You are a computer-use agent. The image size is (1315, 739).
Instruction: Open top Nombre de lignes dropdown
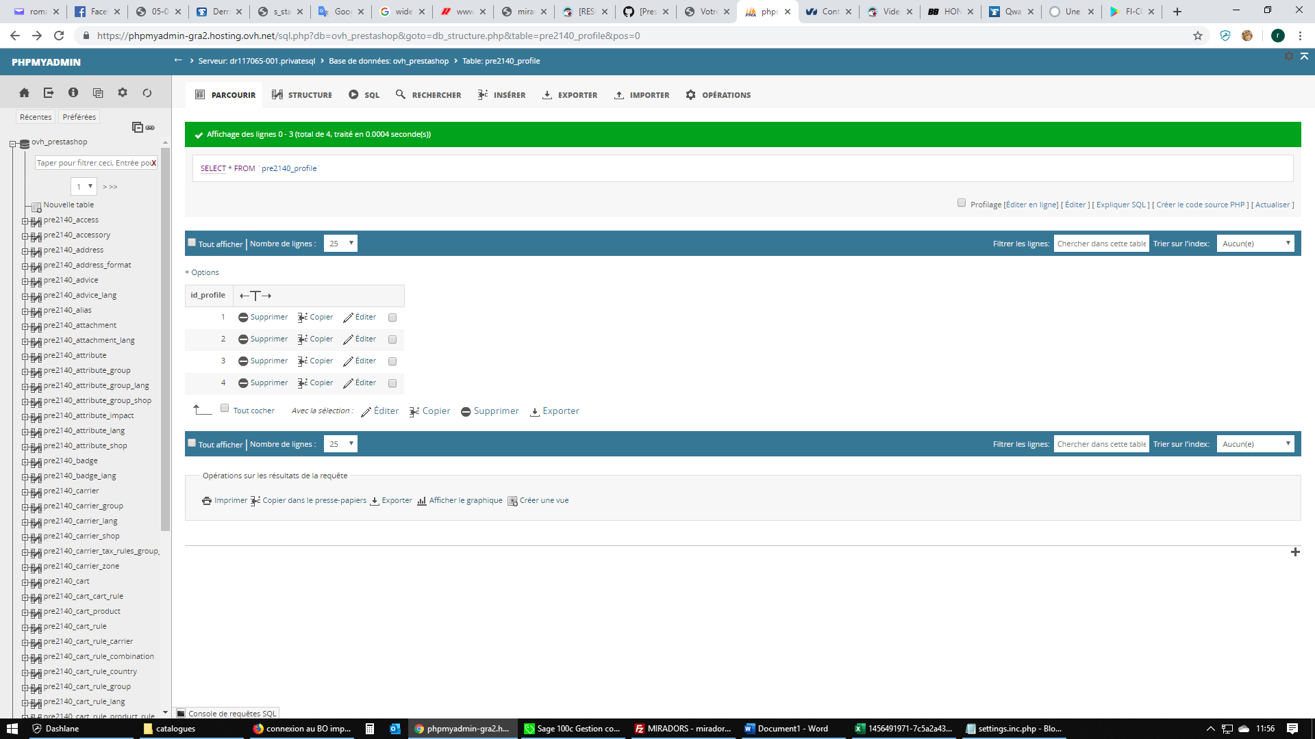click(x=340, y=244)
